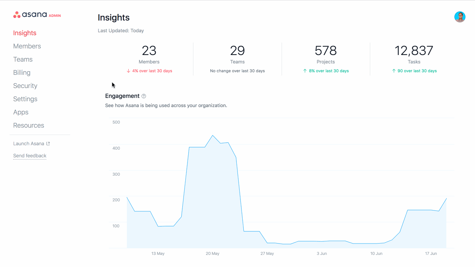
Task: Go to the Security section
Action: (25, 85)
